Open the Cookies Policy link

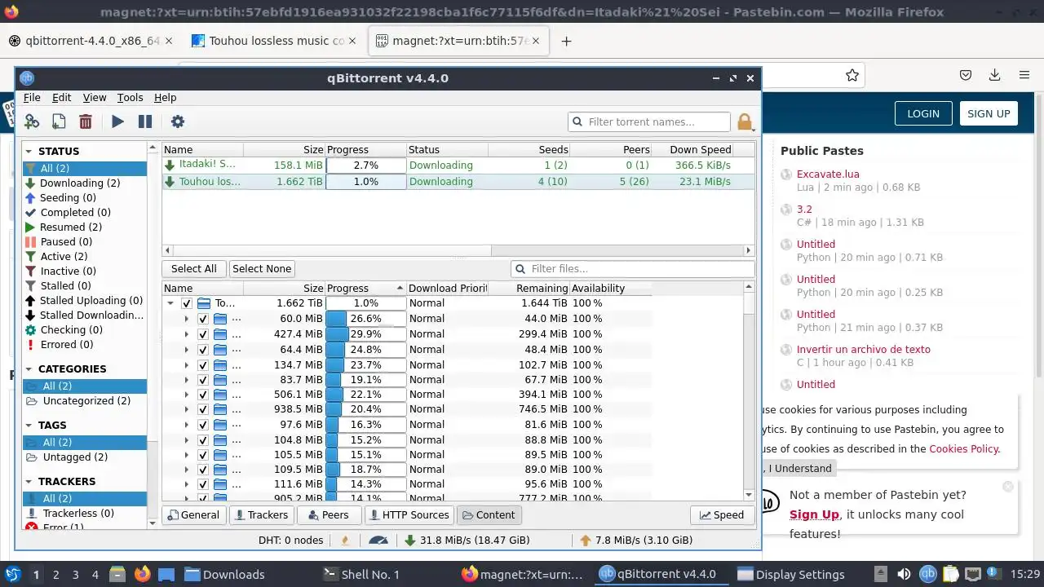(x=963, y=448)
